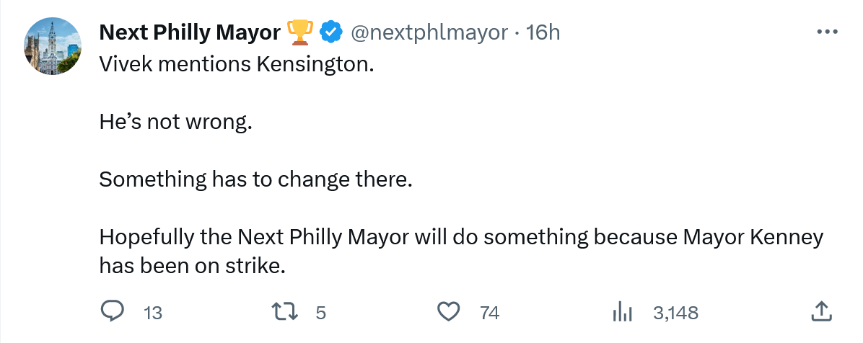Open the three-dot more options menu
Image resolution: width=863 pixels, height=343 pixels.
tap(826, 32)
